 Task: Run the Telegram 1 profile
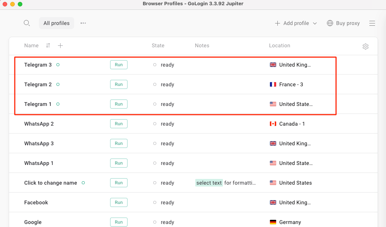[x=119, y=104]
